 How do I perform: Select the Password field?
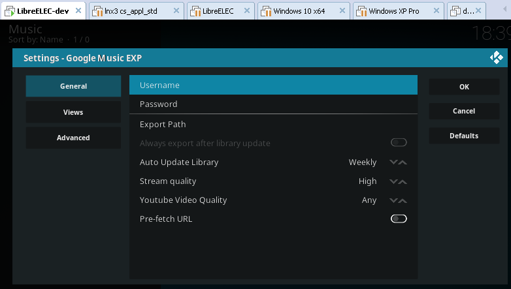(x=273, y=104)
